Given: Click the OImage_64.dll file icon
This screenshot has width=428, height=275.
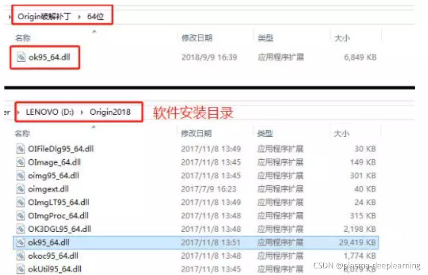Looking at the screenshot, I should (20, 162).
